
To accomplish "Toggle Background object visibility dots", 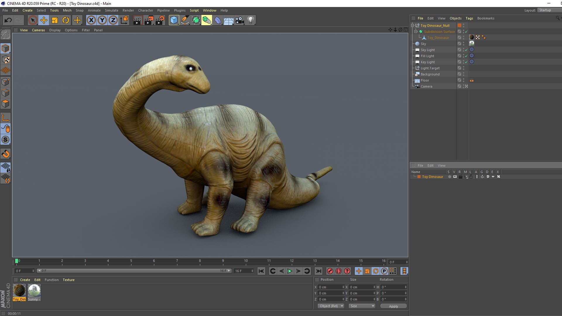I will click(x=464, y=74).
